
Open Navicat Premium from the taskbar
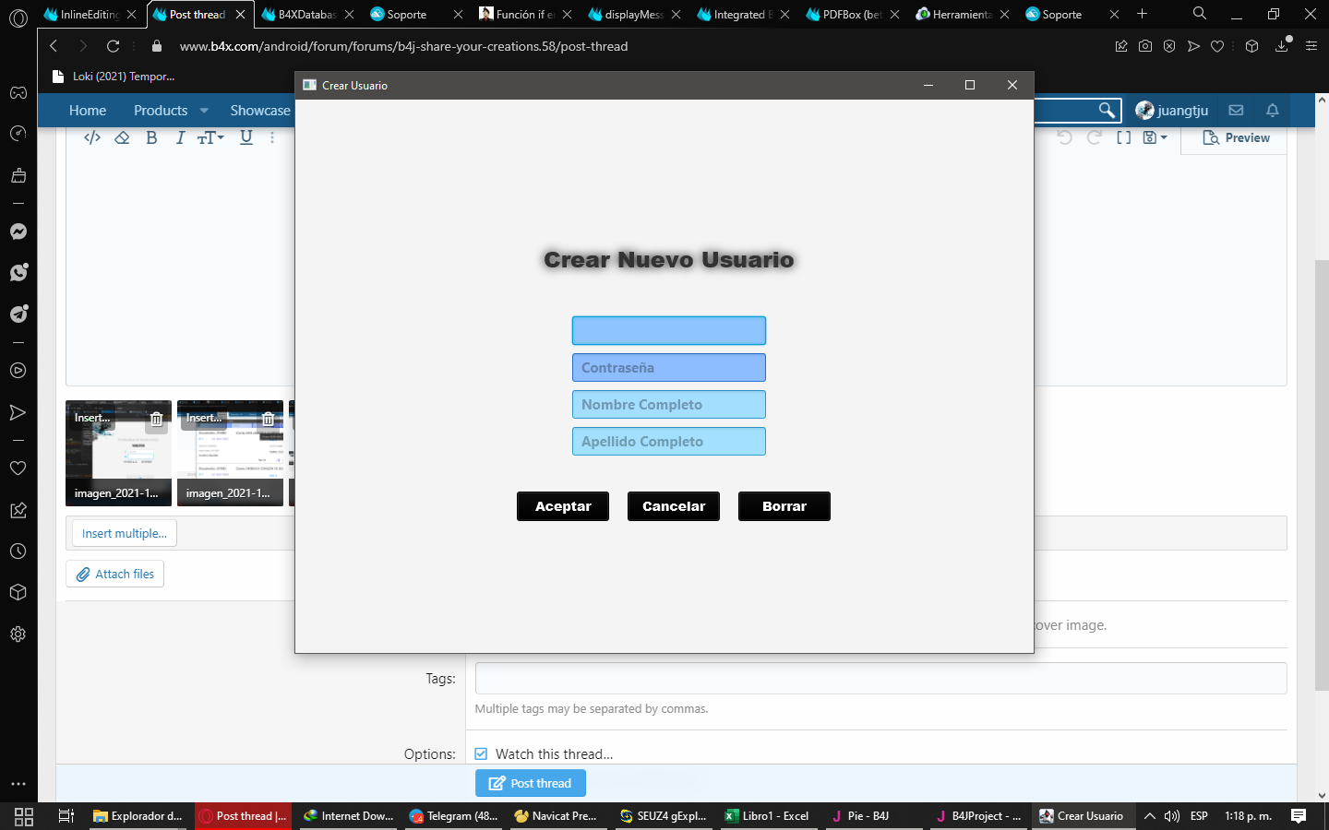(557, 816)
